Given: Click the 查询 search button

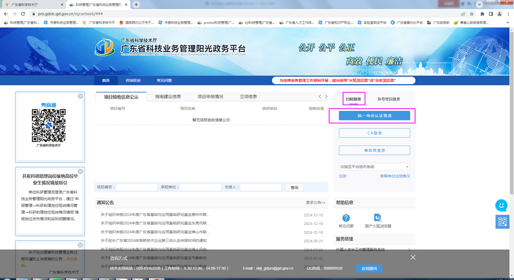Looking at the screenshot, I should pyautogui.click(x=295, y=187).
